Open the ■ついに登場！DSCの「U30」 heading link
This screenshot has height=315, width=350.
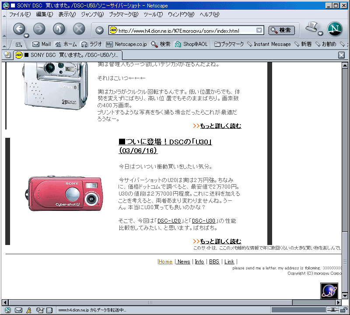(x=165, y=146)
